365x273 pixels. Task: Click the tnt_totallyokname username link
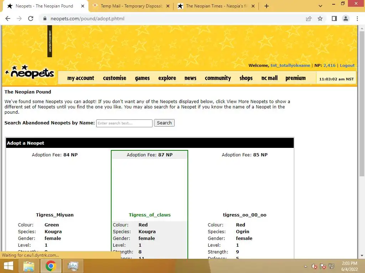pos(290,65)
